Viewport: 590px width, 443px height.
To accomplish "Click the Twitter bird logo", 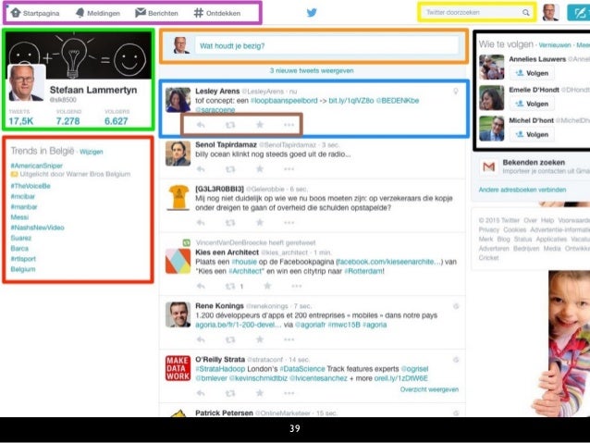I will (x=312, y=13).
